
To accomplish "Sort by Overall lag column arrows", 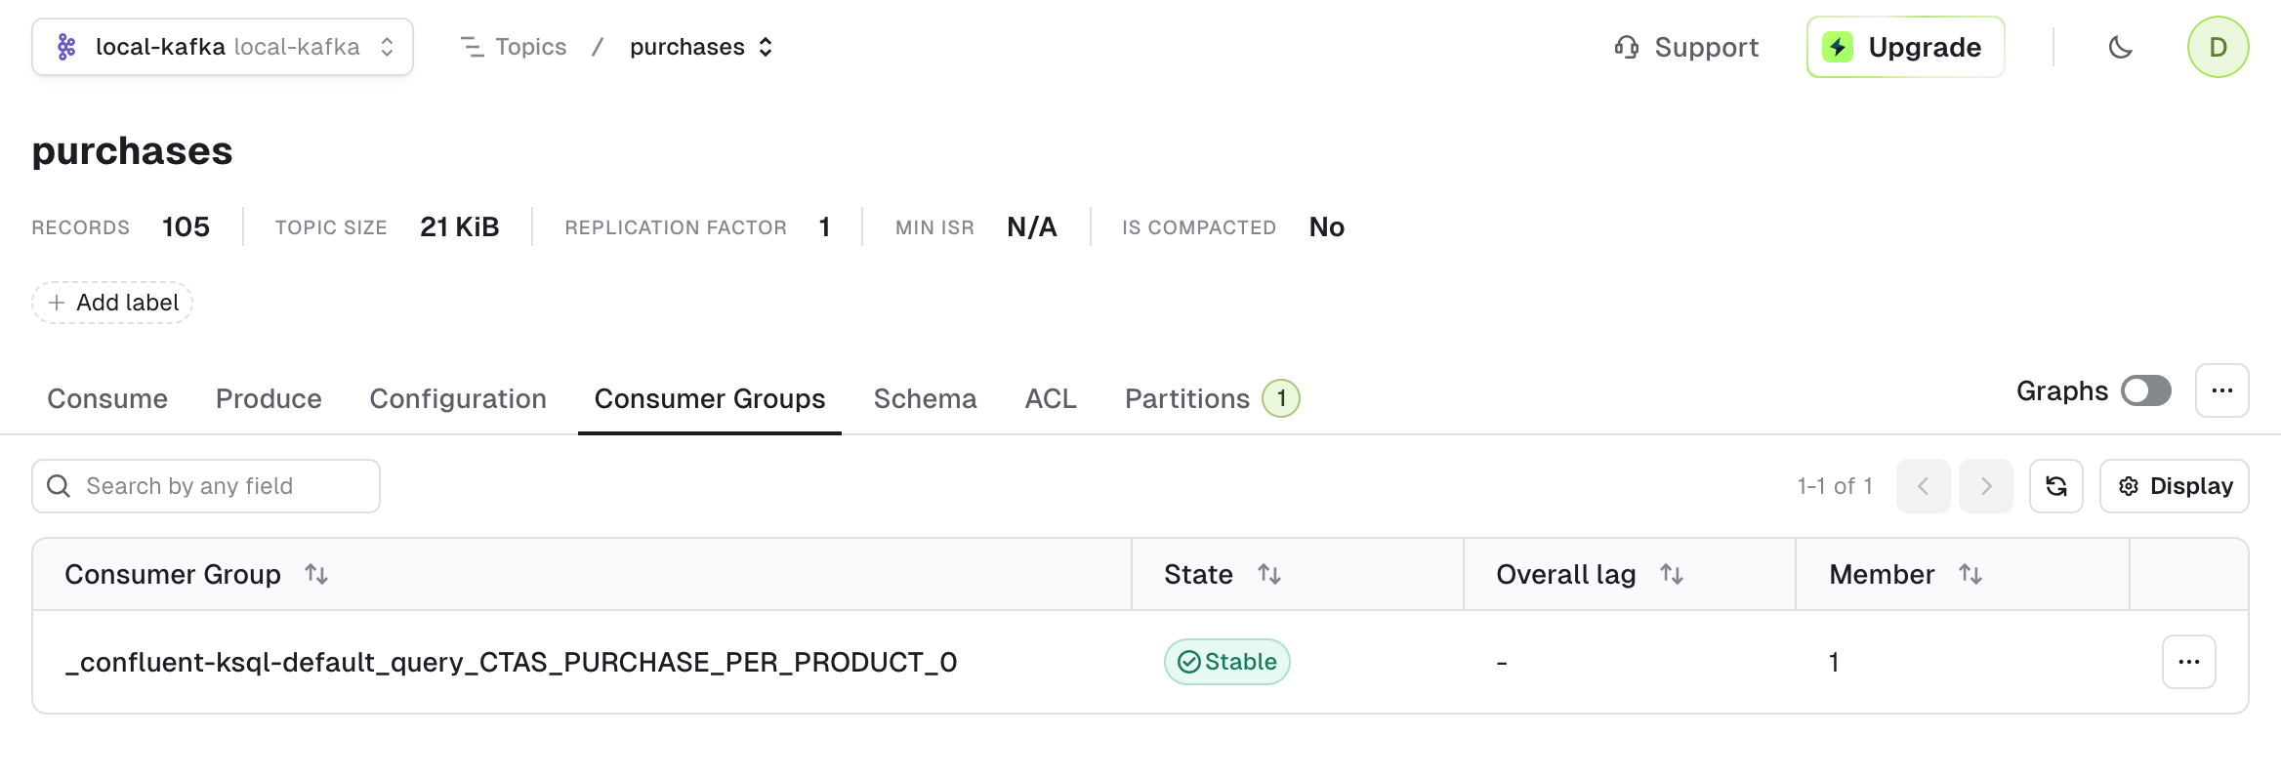I will tap(1672, 574).
